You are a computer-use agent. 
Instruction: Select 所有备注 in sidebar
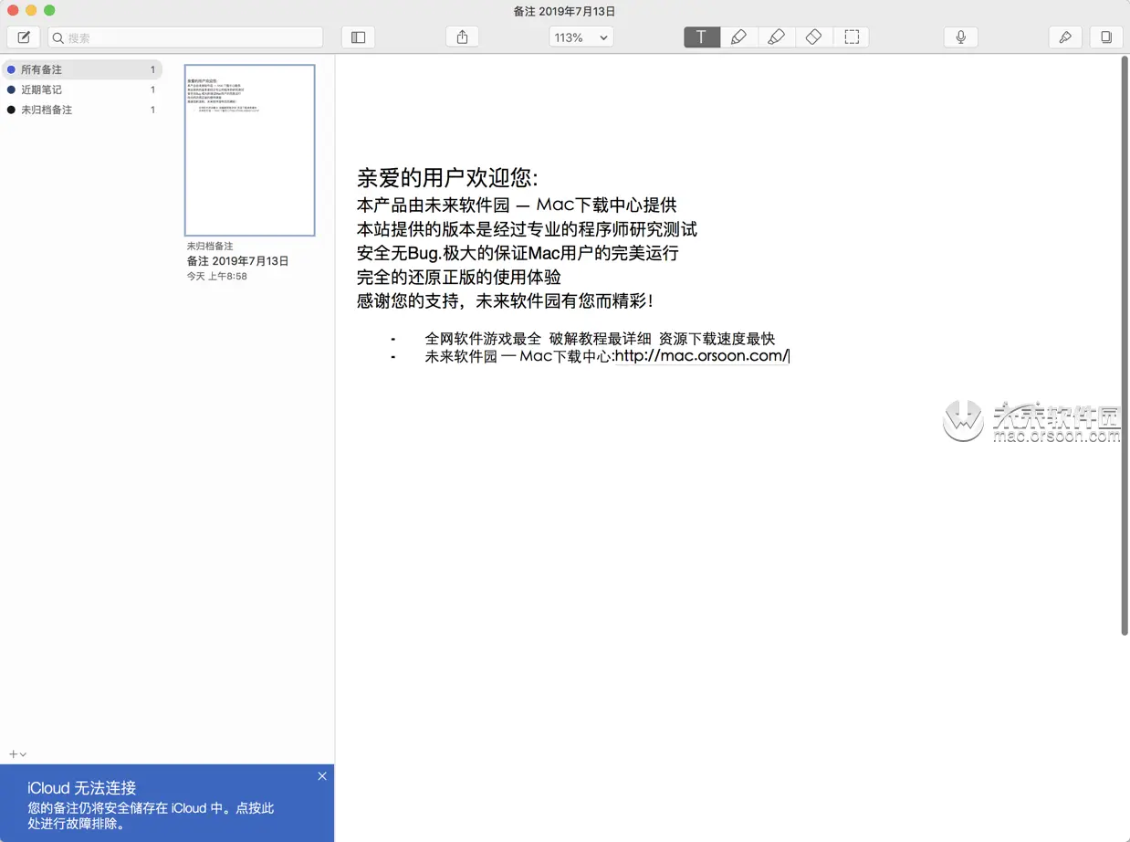point(82,69)
